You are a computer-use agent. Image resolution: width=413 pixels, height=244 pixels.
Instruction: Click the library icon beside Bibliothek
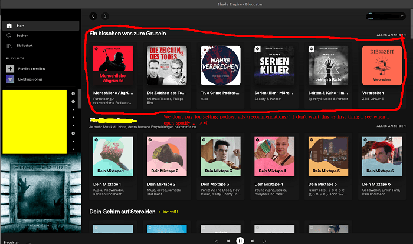9,45
